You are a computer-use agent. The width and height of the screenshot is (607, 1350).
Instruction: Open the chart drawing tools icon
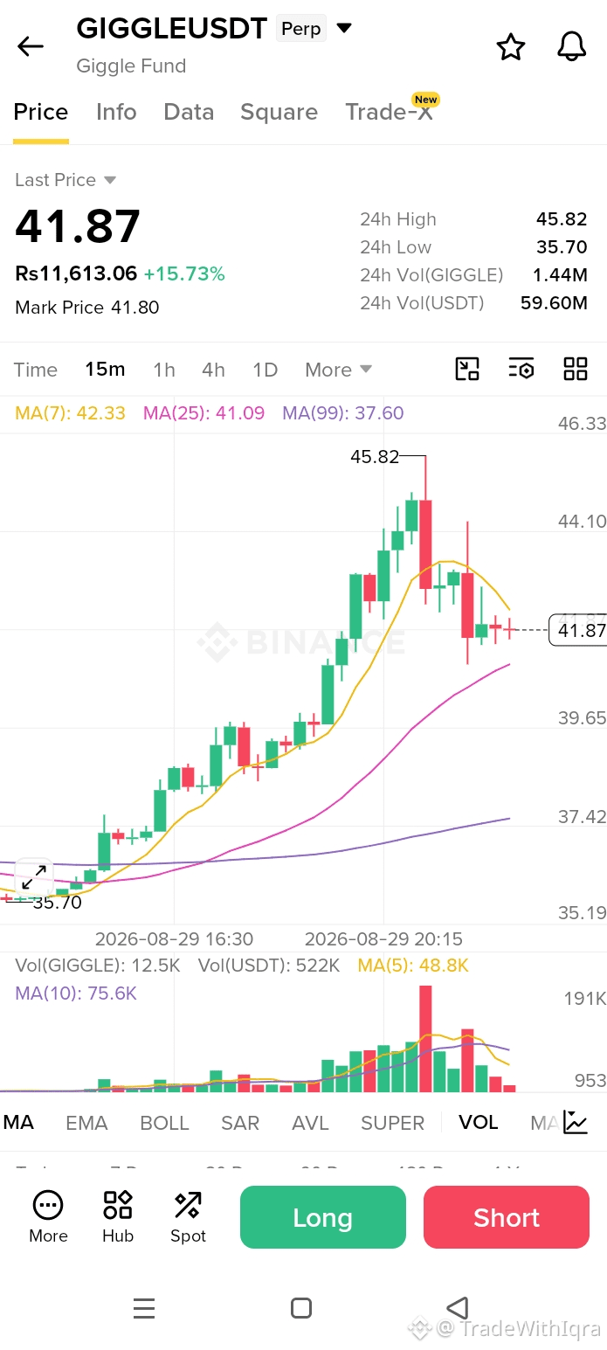coord(467,369)
